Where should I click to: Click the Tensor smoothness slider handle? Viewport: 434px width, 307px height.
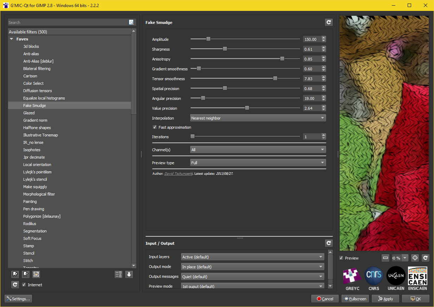(x=275, y=78)
